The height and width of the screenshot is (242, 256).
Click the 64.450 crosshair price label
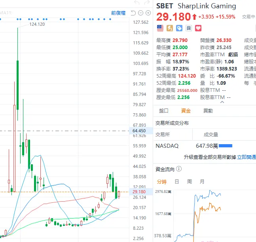click(x=139, y=131)
